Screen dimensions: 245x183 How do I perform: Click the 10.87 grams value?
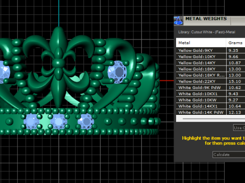pos(235,63)
